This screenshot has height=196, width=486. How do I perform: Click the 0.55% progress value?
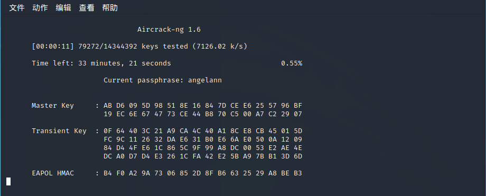[292, 63]
